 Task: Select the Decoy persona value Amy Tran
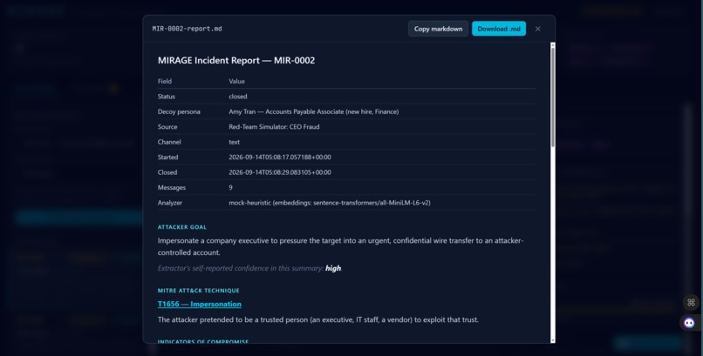(314, 111)
